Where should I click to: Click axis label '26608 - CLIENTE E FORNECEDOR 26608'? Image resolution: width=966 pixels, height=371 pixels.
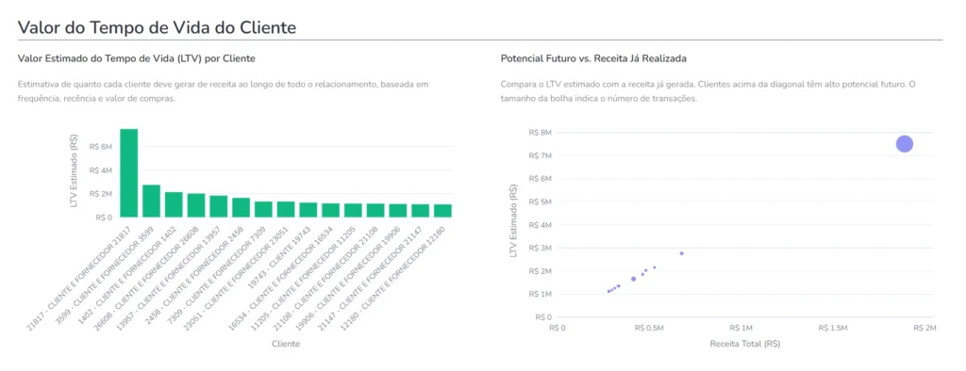tap(145, 278)
